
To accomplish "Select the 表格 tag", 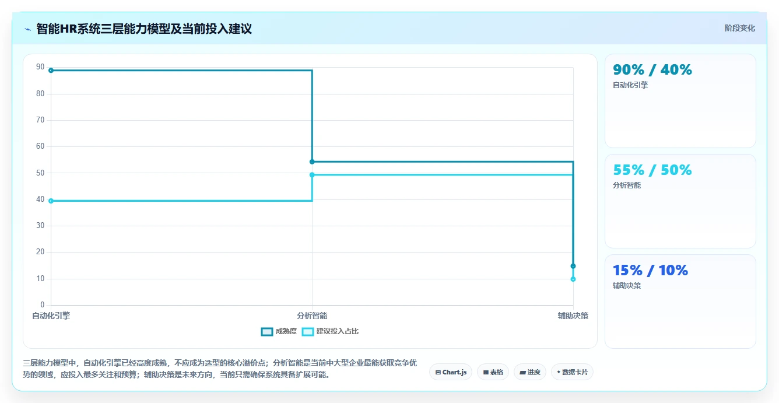I will (493, 372).
